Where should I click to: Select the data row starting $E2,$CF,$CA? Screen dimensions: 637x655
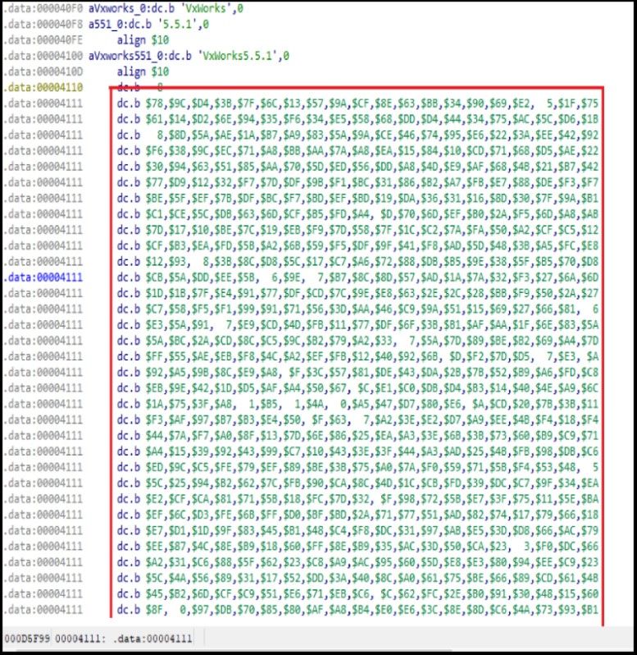(357, 499)
